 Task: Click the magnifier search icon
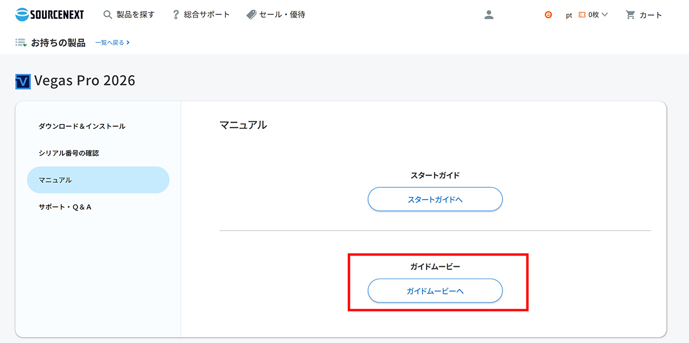[x=108, y=15]
